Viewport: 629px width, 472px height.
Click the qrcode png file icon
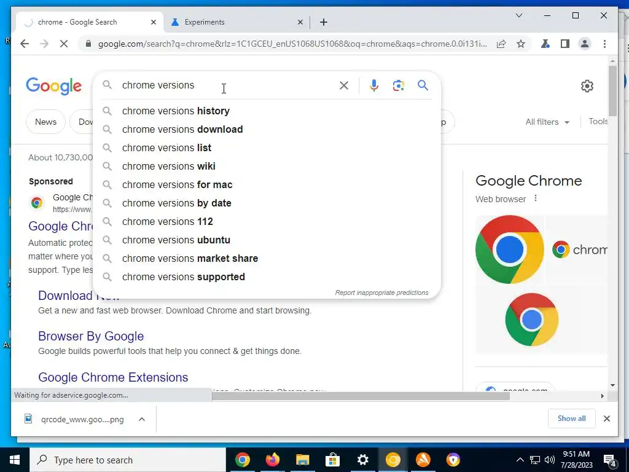click(28, 419)
